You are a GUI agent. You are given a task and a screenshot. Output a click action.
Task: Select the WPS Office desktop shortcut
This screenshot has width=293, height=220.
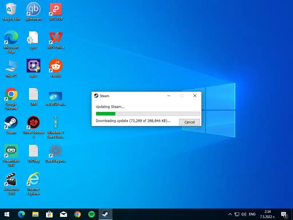[x=56, y=40]
